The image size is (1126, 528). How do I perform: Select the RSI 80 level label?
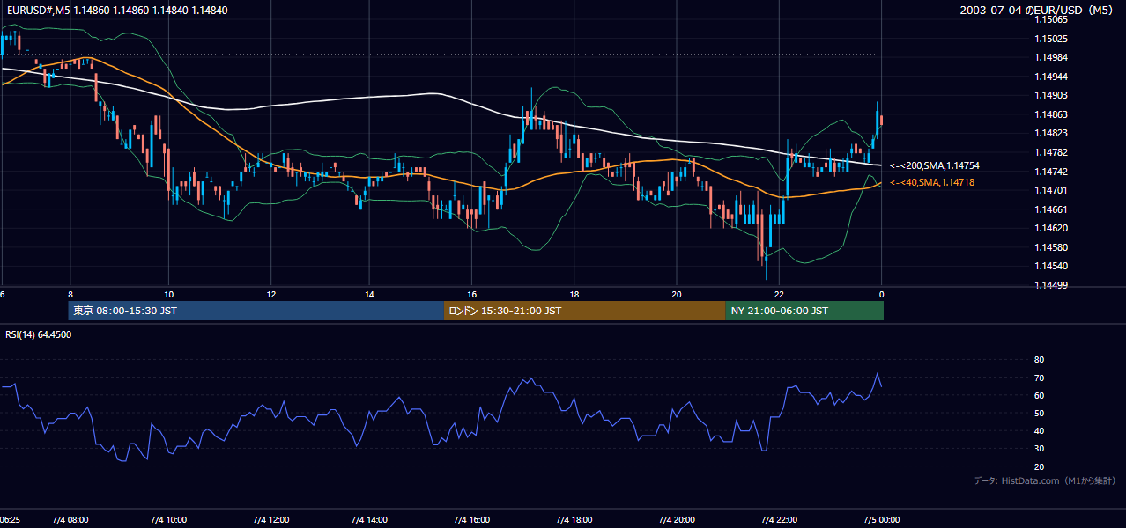pos(1039,360)
